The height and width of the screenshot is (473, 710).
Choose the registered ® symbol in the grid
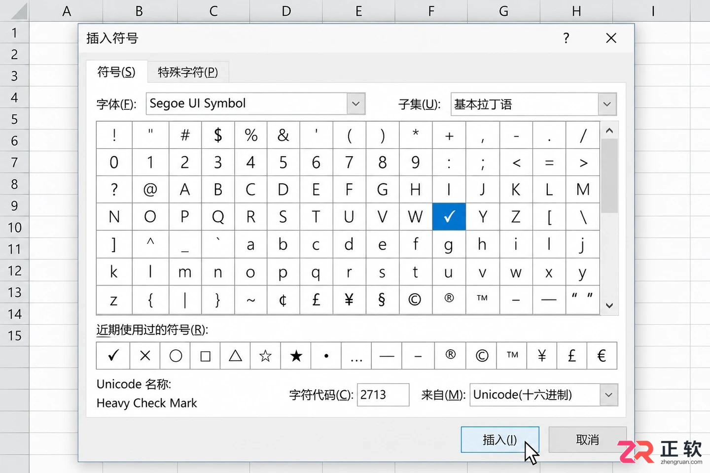(x=449, y=299)
